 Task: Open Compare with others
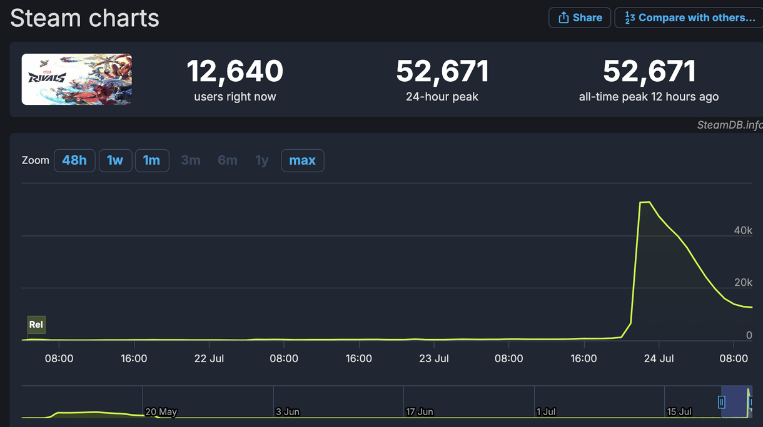coord(689,17)
